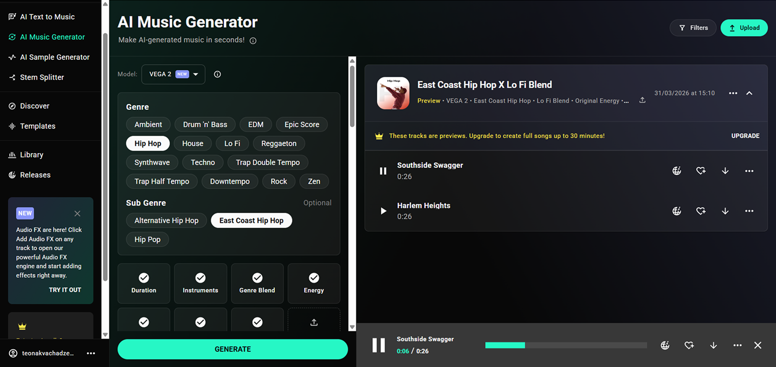Image resolution: width=776 pixels, height=367 pixels.
Task: Download Southside Swagger from the track list
Action: (x=725, y=171)
